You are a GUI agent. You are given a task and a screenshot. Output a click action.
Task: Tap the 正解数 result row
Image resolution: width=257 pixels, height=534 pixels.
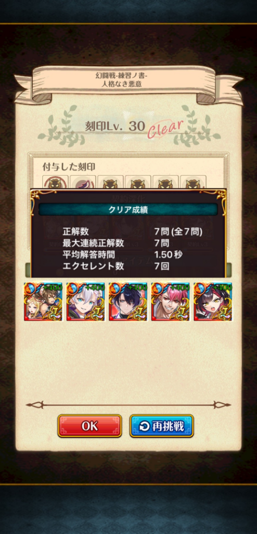click(133, 232)
